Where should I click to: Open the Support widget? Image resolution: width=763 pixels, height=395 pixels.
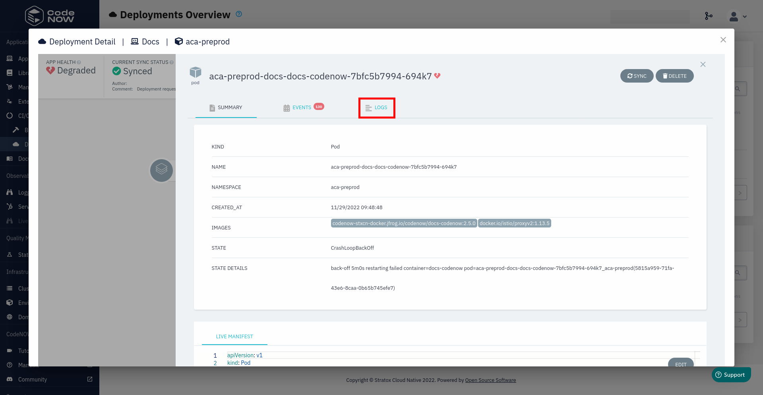click(x=731, y=375)
